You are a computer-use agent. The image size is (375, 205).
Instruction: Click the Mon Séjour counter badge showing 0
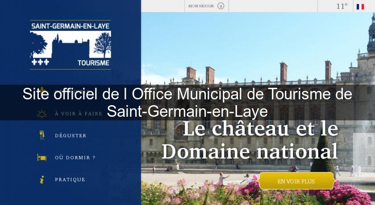click(x=221, y=6)
